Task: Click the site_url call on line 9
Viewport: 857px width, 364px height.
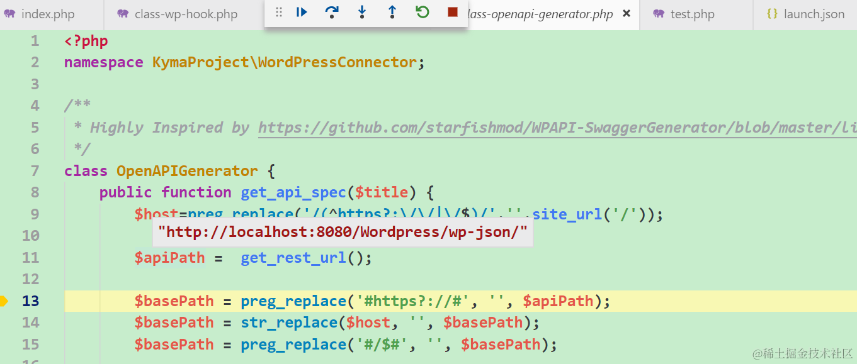Action: [567, 214]
